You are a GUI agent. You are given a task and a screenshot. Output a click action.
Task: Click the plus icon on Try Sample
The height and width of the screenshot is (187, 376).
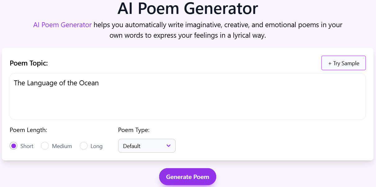tap(330, 63)
